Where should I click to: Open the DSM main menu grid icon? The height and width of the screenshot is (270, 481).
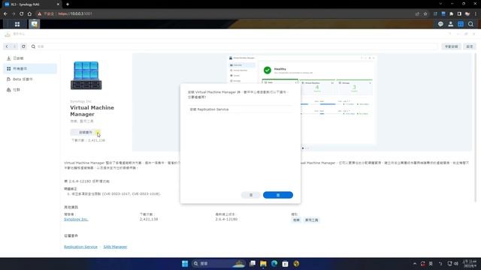click(x=17, y=24)
